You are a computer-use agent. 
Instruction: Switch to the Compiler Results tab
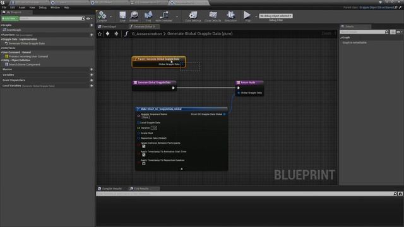pos(112,189)
